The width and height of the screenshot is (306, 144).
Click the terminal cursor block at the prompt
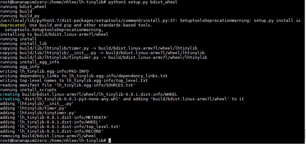pyautogui.click(x=110, y=141)
